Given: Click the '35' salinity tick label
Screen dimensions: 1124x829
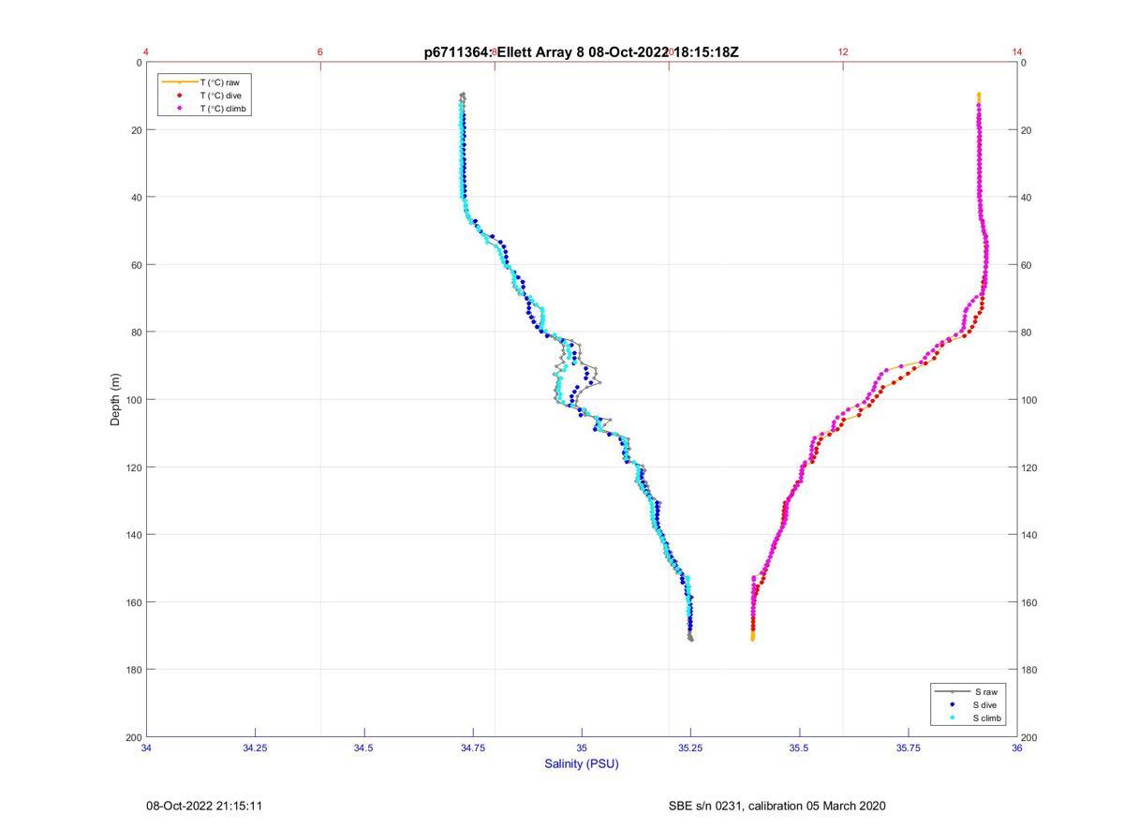Looking at the screenshot, I should [x=582, y=748].
